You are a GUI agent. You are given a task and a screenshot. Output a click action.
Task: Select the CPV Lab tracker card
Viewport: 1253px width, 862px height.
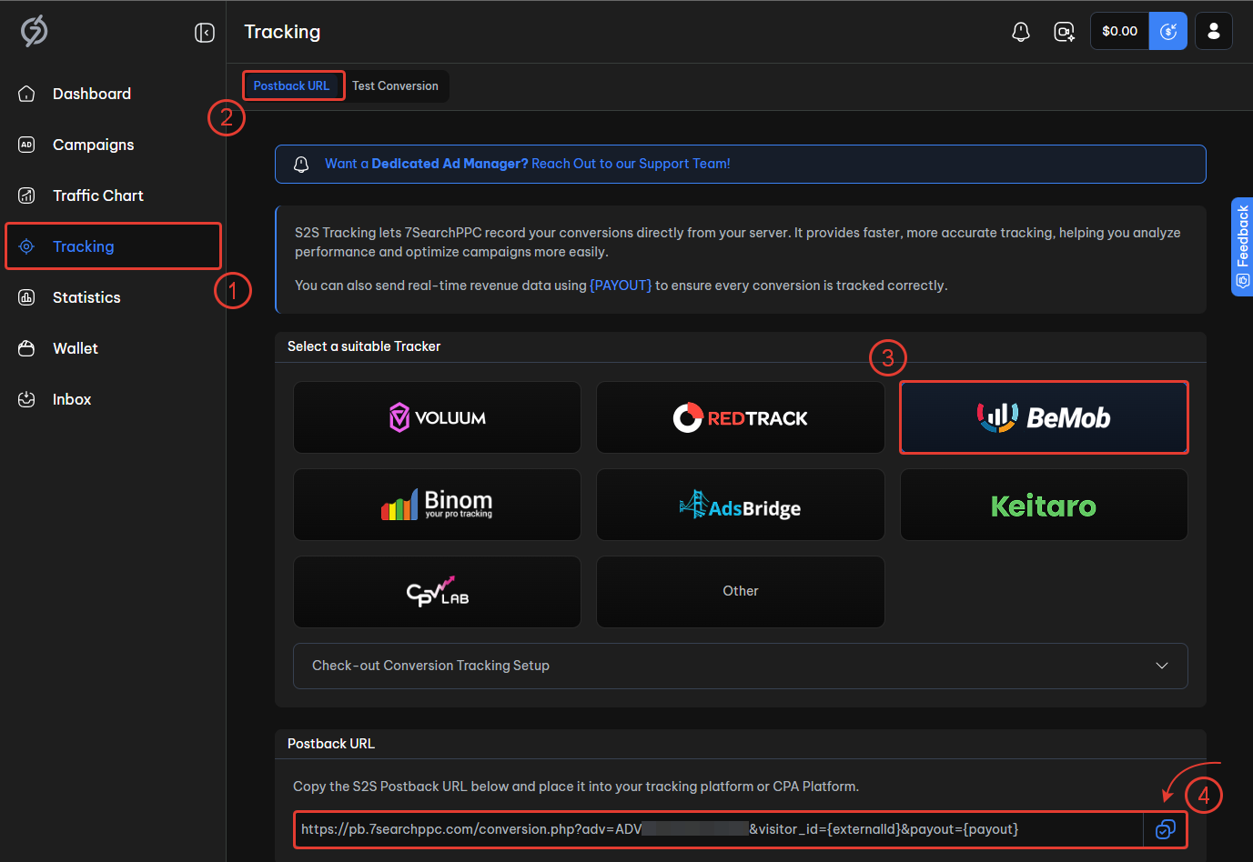point(437,592)
